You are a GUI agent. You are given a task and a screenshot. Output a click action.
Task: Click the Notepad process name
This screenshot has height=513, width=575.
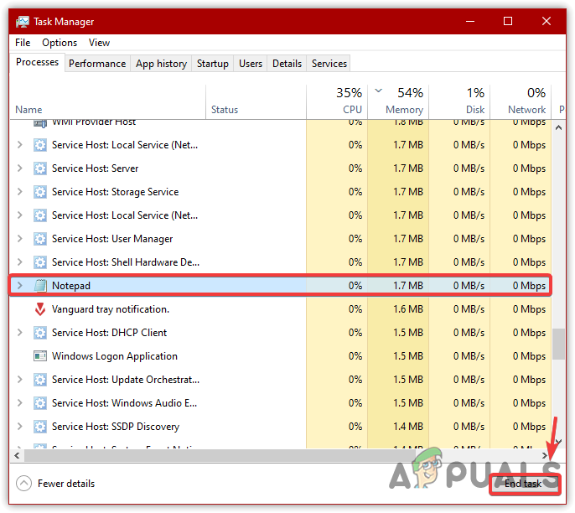coord(71,286)
